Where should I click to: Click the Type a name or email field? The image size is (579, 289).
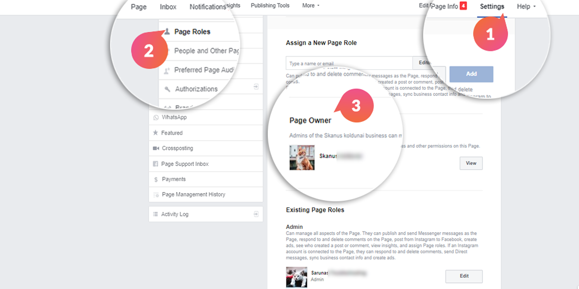point(349,64)
